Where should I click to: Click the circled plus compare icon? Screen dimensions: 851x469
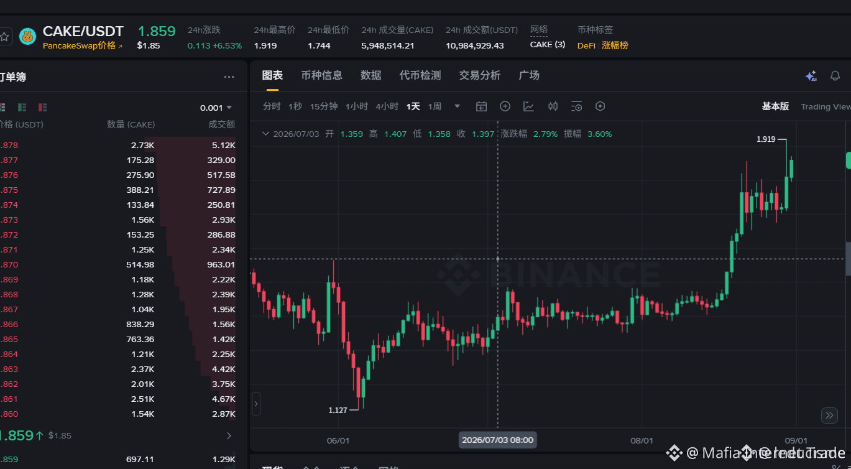(505, 106)
